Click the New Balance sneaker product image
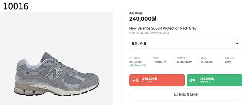252x105 pixels. click(57, 74)
